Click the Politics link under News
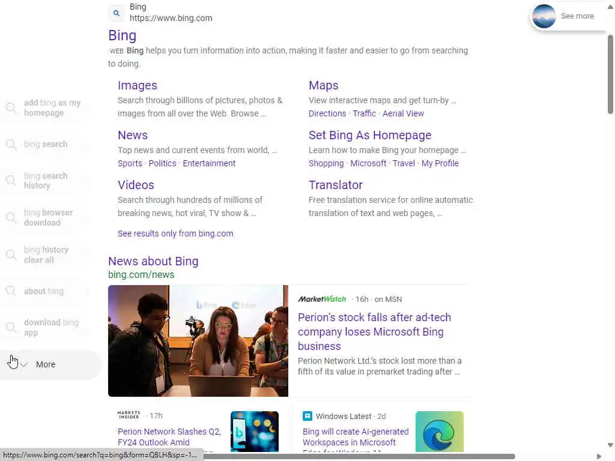This screenshot has height=461, width=615. [162, 163]
